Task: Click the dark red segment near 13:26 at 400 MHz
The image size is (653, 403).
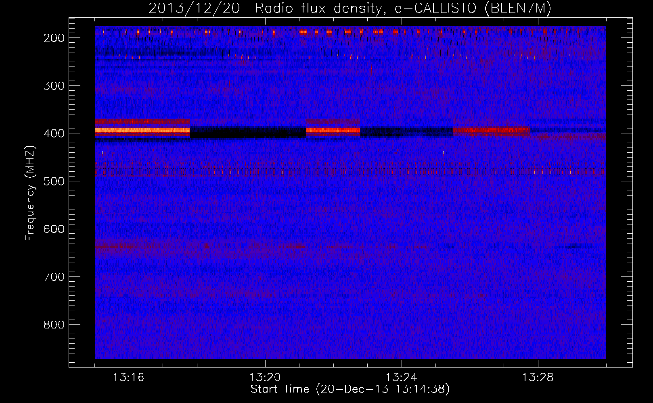Action: [492, 130]
